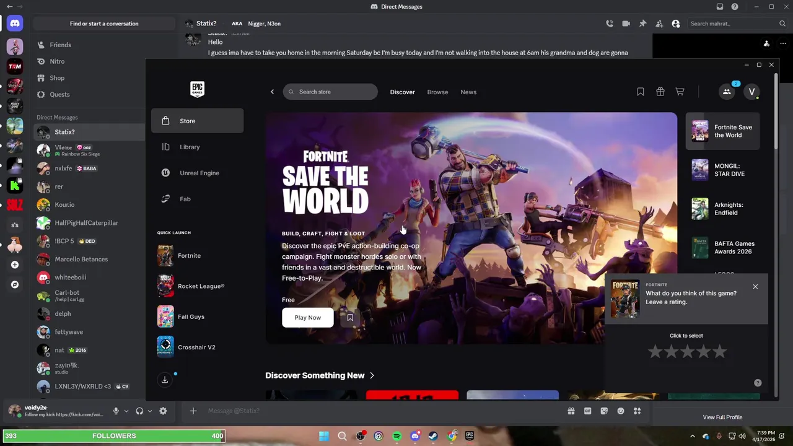Image resolution: width=793 pixels, height=446 pixels.
Task: Select BAFTA Games Awards 2026 item
Action: 722,248
